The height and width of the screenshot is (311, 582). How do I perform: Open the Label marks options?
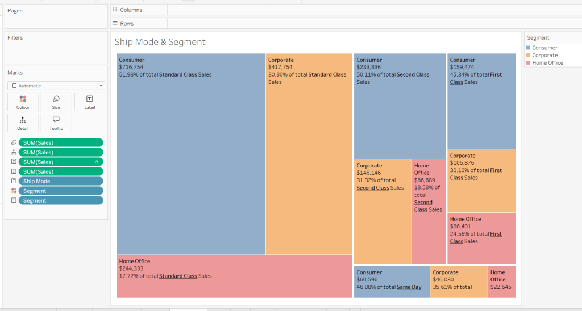point(89,102)
